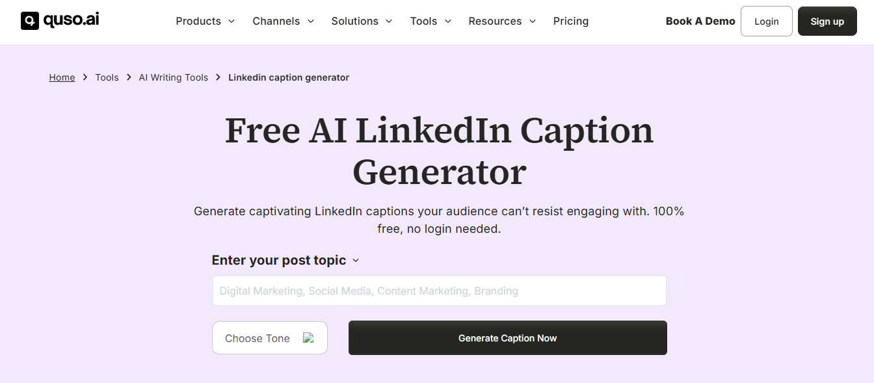This screenshot has height=383, width=874.
Task: Click the Free AI LinkedIn Caption Generator heading
Action: (439, 152)
